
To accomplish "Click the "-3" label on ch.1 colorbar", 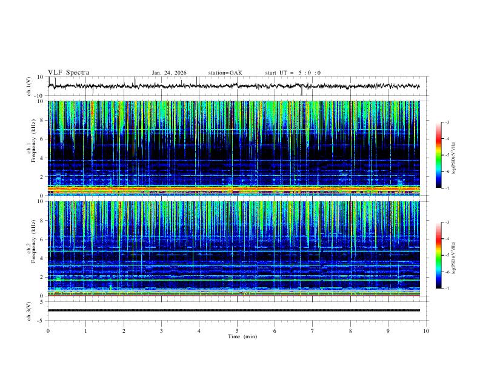I will pos(447,122).
